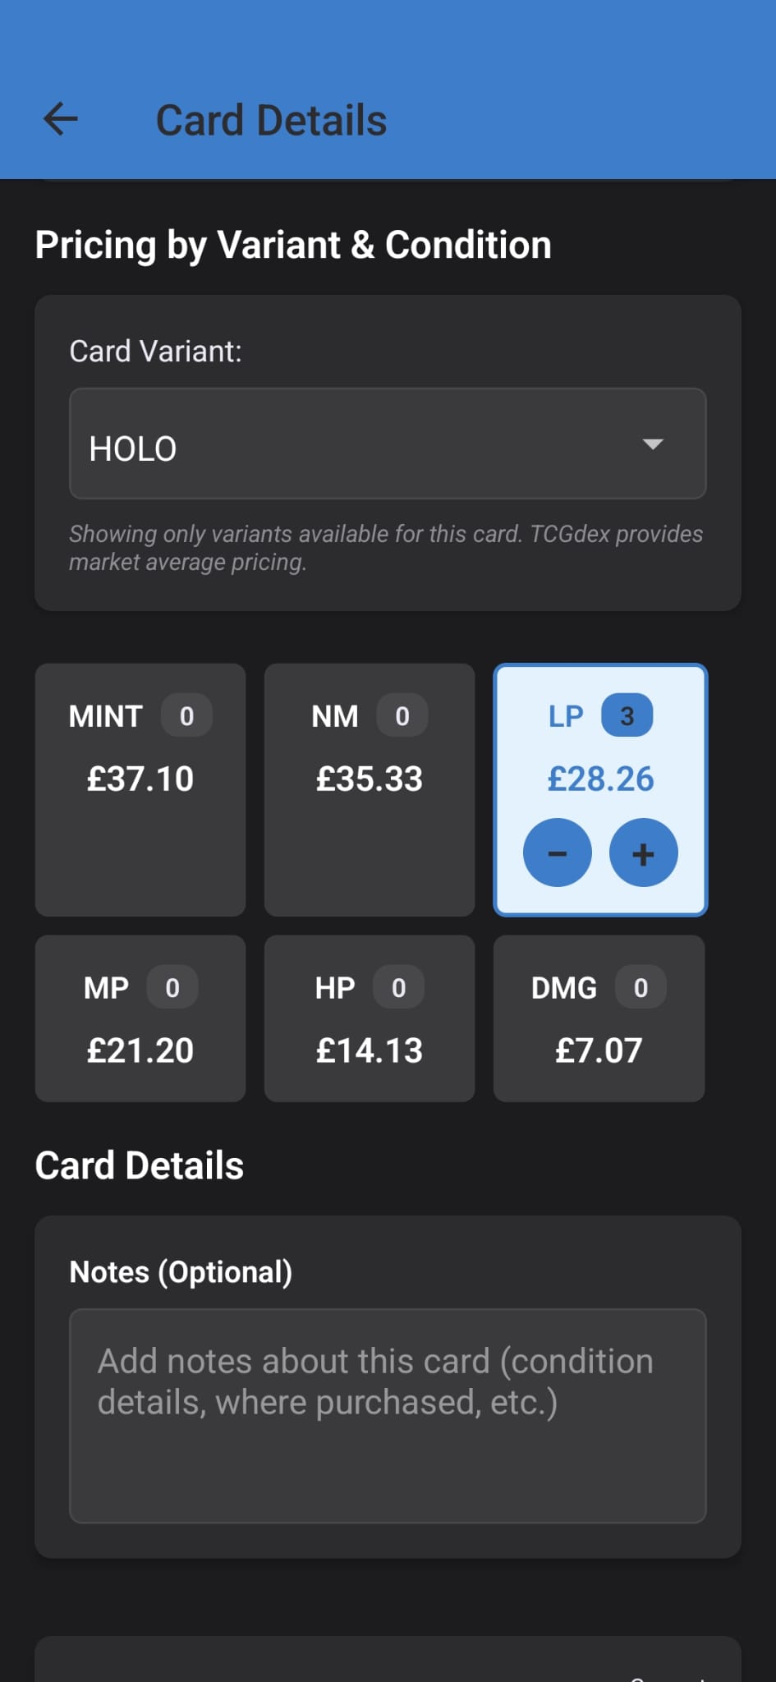This screenshot has width=776, height=1682.
Task: Tap the MINT quantity badge
Action: (186, 715)
